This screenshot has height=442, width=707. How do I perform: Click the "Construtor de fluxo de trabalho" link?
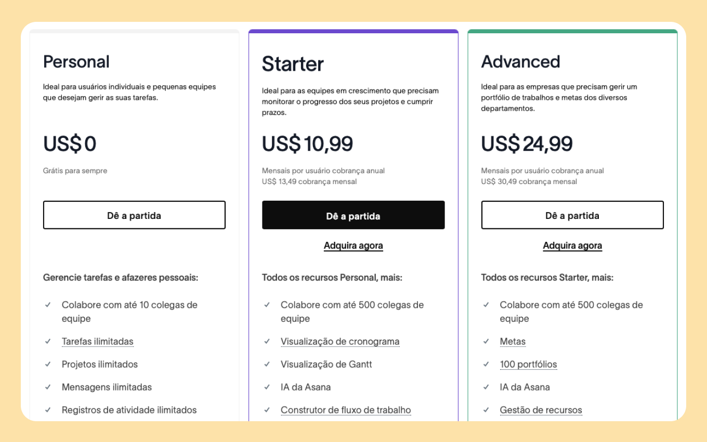coord(346,410)
